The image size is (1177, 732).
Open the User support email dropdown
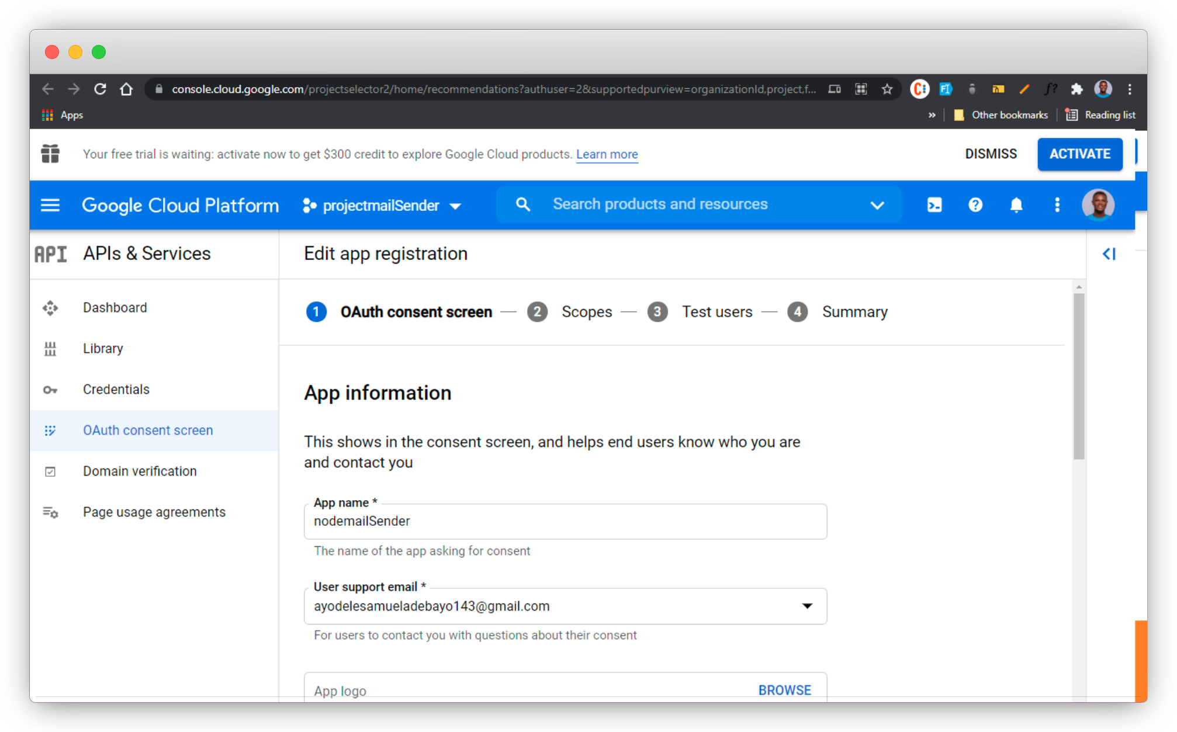click(x=565, y=606)
